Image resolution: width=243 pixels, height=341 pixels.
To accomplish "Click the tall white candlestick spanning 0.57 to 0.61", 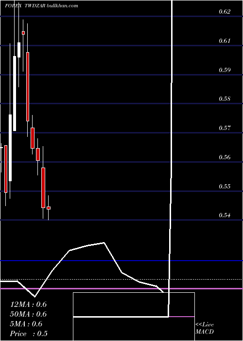I will pos(15,94).
